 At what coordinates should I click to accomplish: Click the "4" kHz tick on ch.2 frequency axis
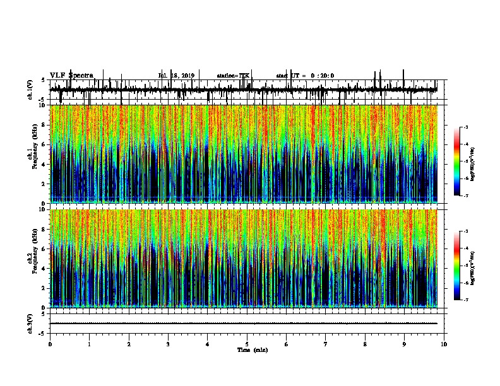[44, 269]
